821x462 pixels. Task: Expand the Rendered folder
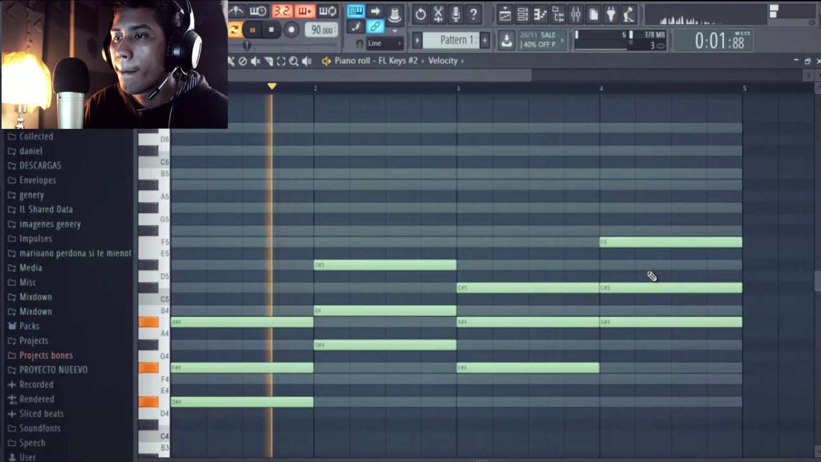[x=37, y=399]
